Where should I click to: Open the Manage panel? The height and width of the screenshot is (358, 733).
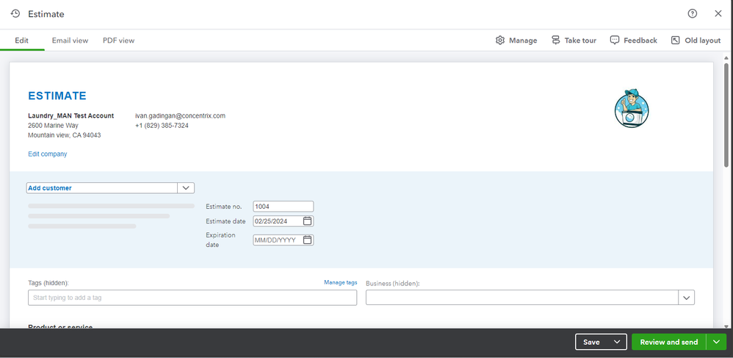tap(516, 40)
